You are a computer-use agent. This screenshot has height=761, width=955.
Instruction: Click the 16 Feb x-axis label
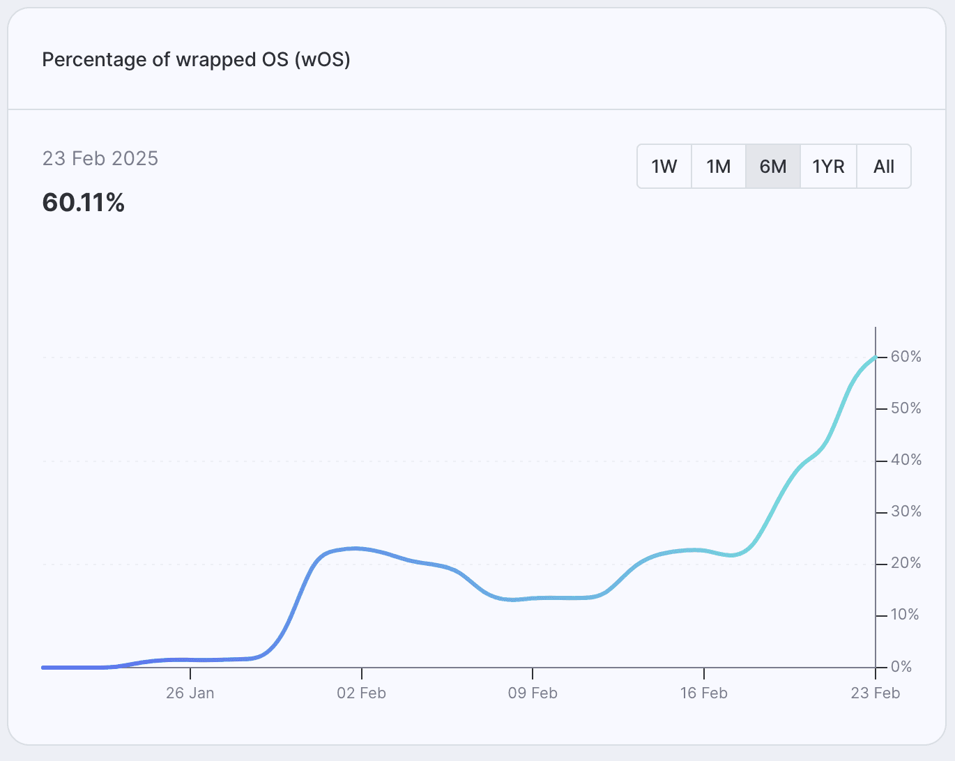704,693
